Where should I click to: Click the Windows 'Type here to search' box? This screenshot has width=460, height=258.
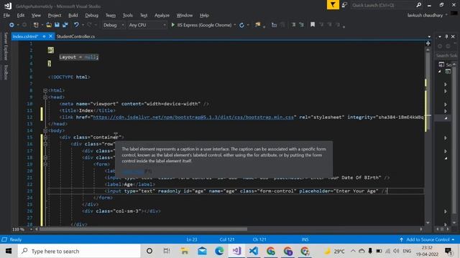click(79, 251)
